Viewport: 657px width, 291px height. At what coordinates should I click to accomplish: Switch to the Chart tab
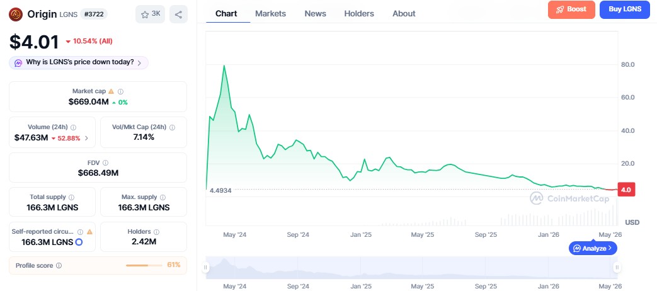click(x=226, y=13)
